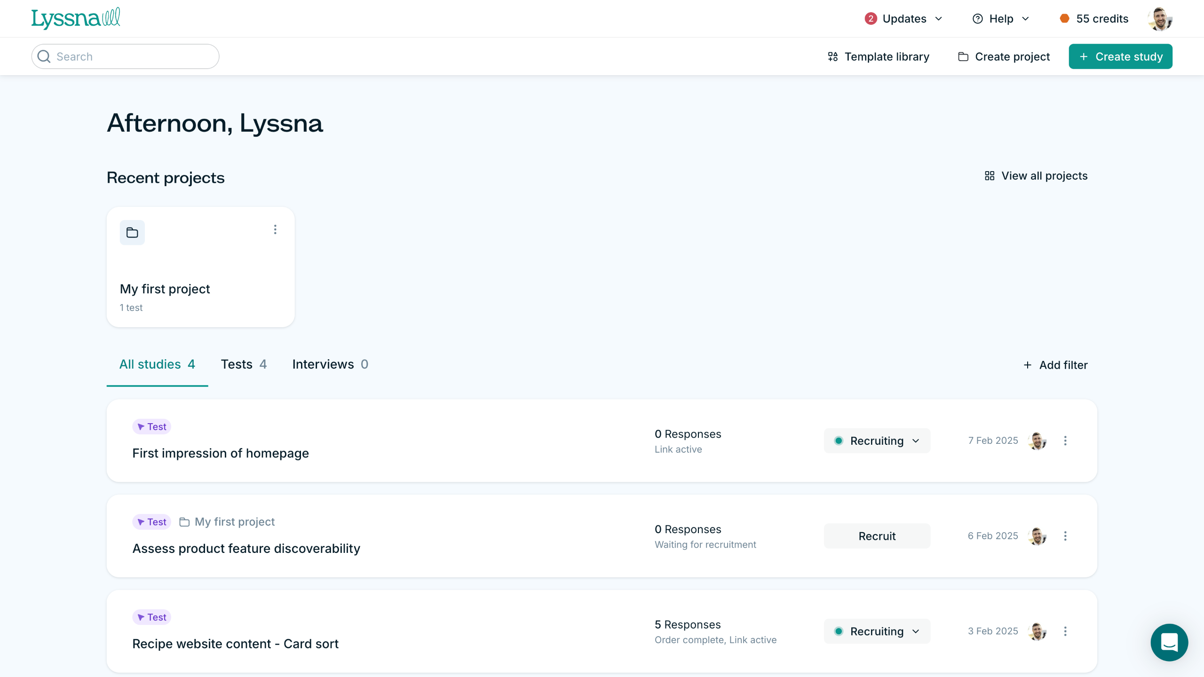Switch to the Interviews tab
Screen dimensions: 1204x677
point(330,364)
